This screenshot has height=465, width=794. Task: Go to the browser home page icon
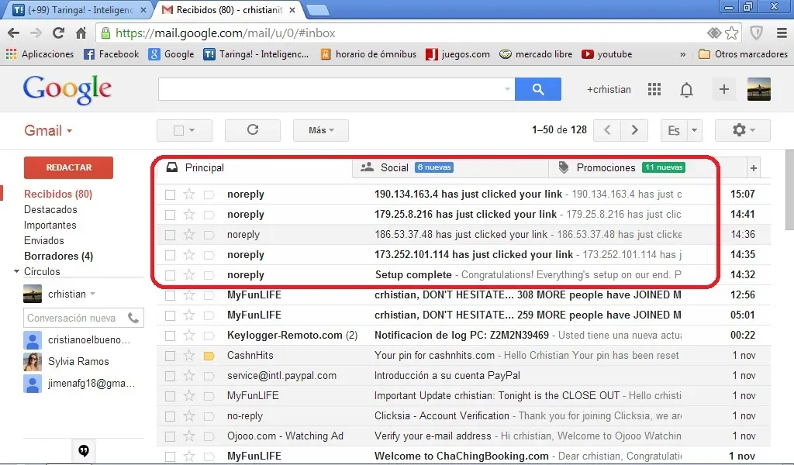point(81,33)
